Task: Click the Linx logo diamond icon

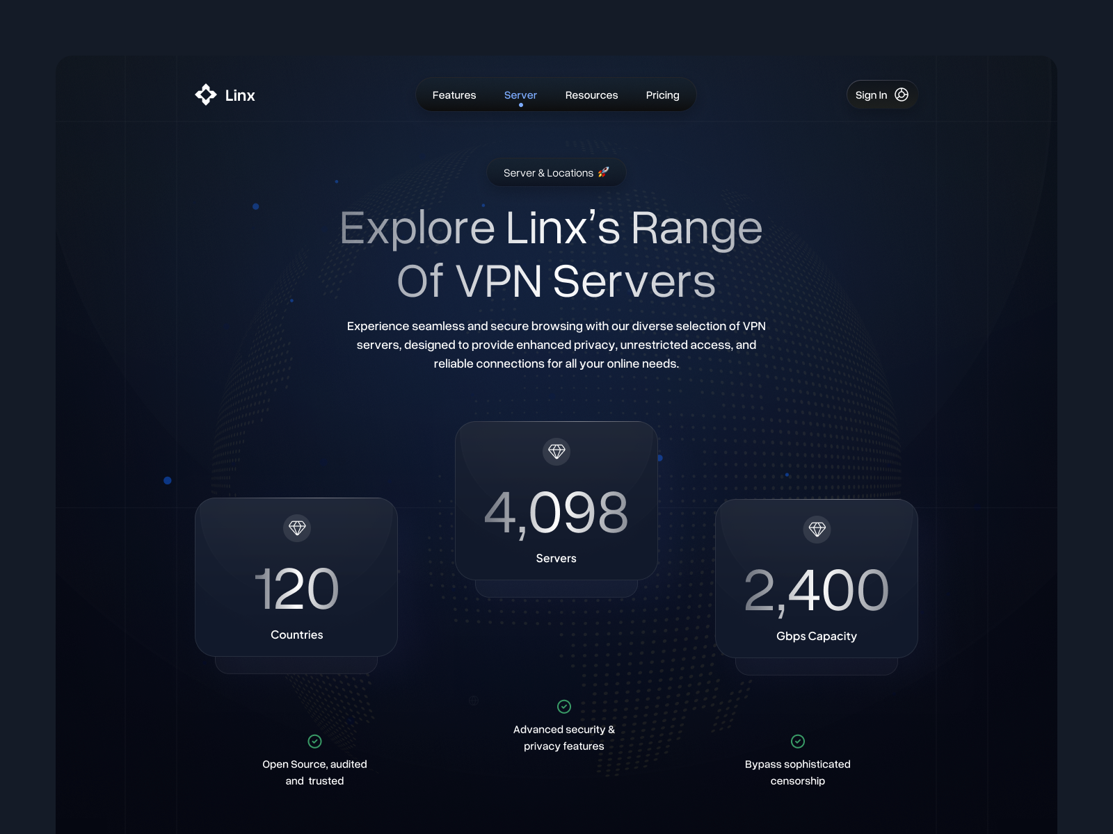Action: pyautogui.click(x=205, y=95)
